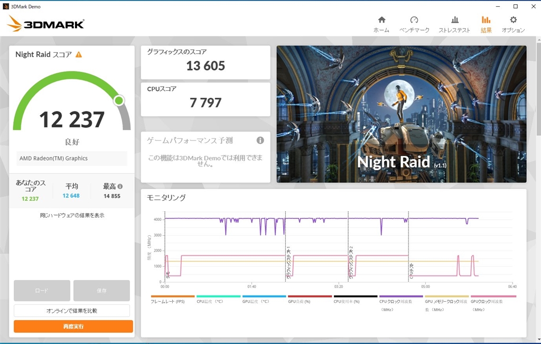The image size is (541, 344).
Task: Toggle GPUクロック周波数 legend pink swatch
Action: [493, 296]
